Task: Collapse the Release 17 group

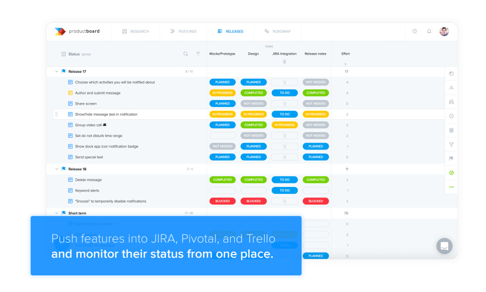Action: point(57,71)
